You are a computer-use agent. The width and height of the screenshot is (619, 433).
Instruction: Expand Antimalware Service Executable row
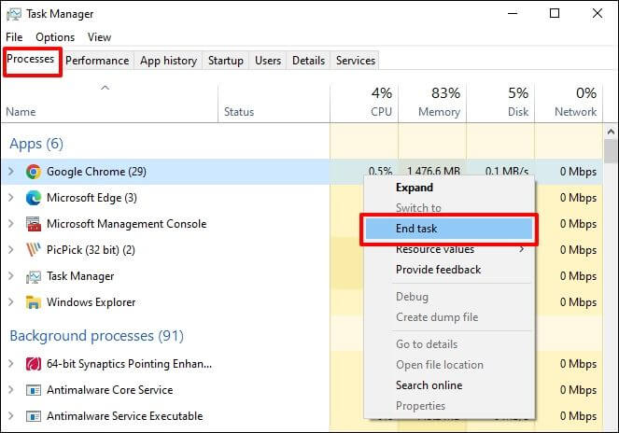click(11, 415)
